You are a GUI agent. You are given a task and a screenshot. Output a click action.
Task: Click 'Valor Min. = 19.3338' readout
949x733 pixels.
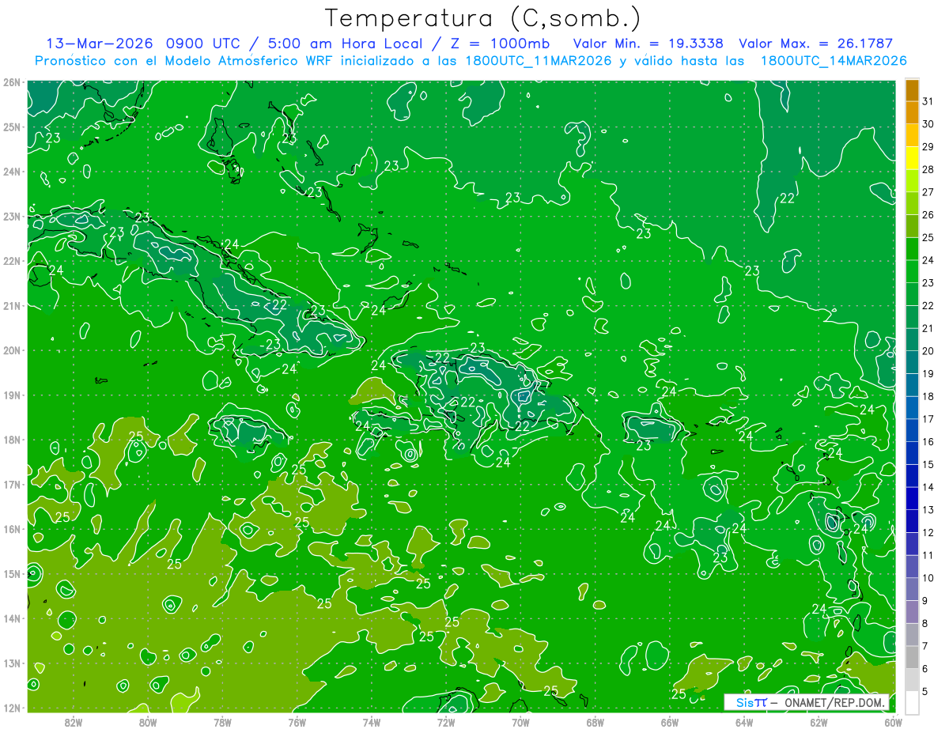tap(648, 43)
